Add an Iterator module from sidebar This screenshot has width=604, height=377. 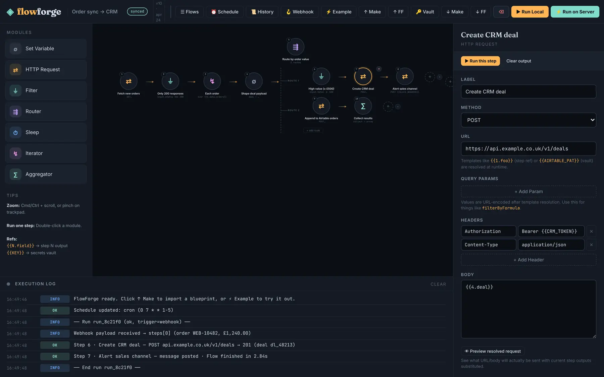tap(46, 153)
